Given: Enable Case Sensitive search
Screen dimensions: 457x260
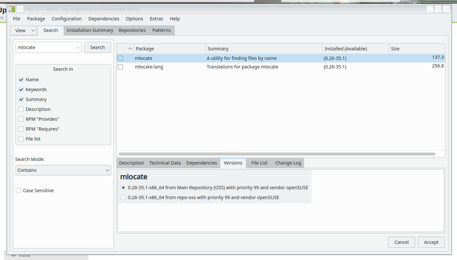Looking at the screenshot, I should pos(18,190).
